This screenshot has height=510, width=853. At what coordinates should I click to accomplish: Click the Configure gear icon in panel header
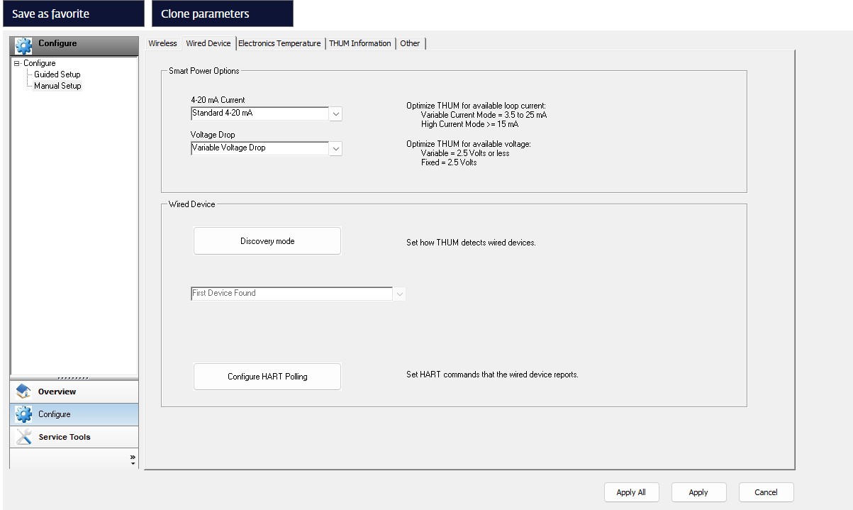(x=23, y=45)
